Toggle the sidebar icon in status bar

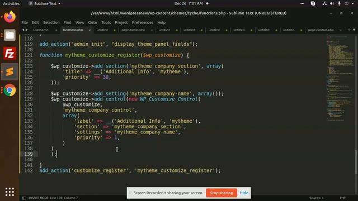coord(24,198)
